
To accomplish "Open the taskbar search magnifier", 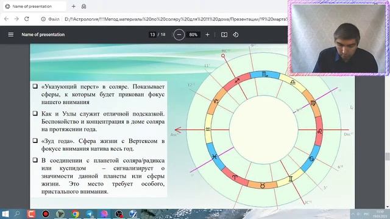I will point(17,214).
